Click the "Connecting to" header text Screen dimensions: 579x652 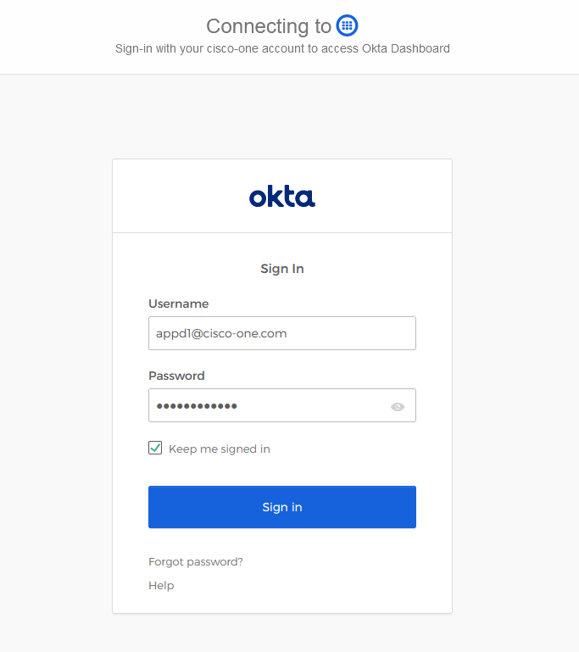coord(269,26)
